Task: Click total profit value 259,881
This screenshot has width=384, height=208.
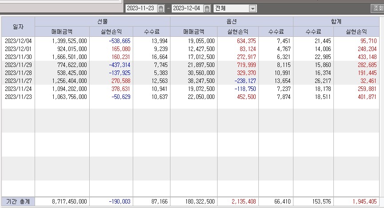Action: [x=367, y=89]
